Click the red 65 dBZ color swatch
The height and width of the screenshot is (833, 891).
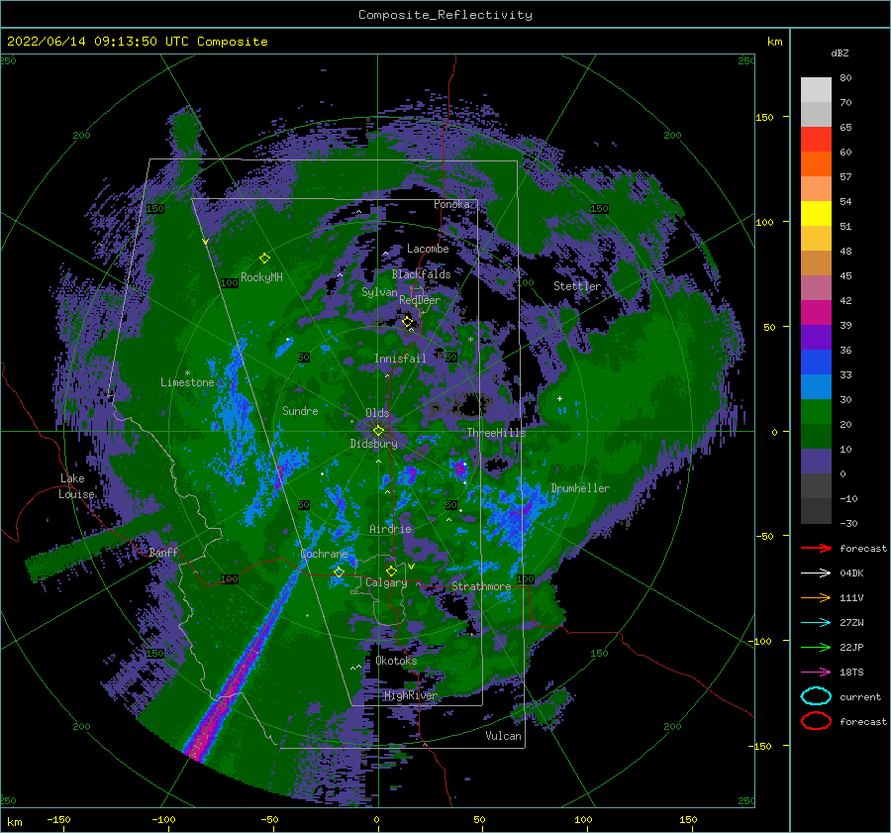[x=816, y=140]
